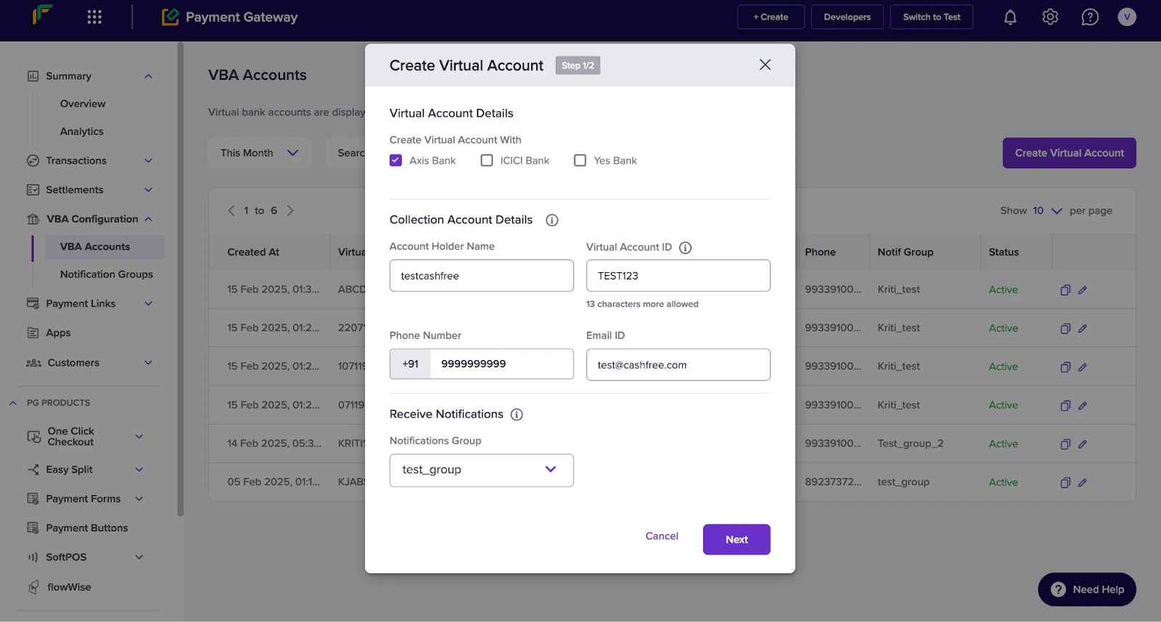Focus the Email ID field
Screen dimensions: 1161x622
(x=678, y=364)
